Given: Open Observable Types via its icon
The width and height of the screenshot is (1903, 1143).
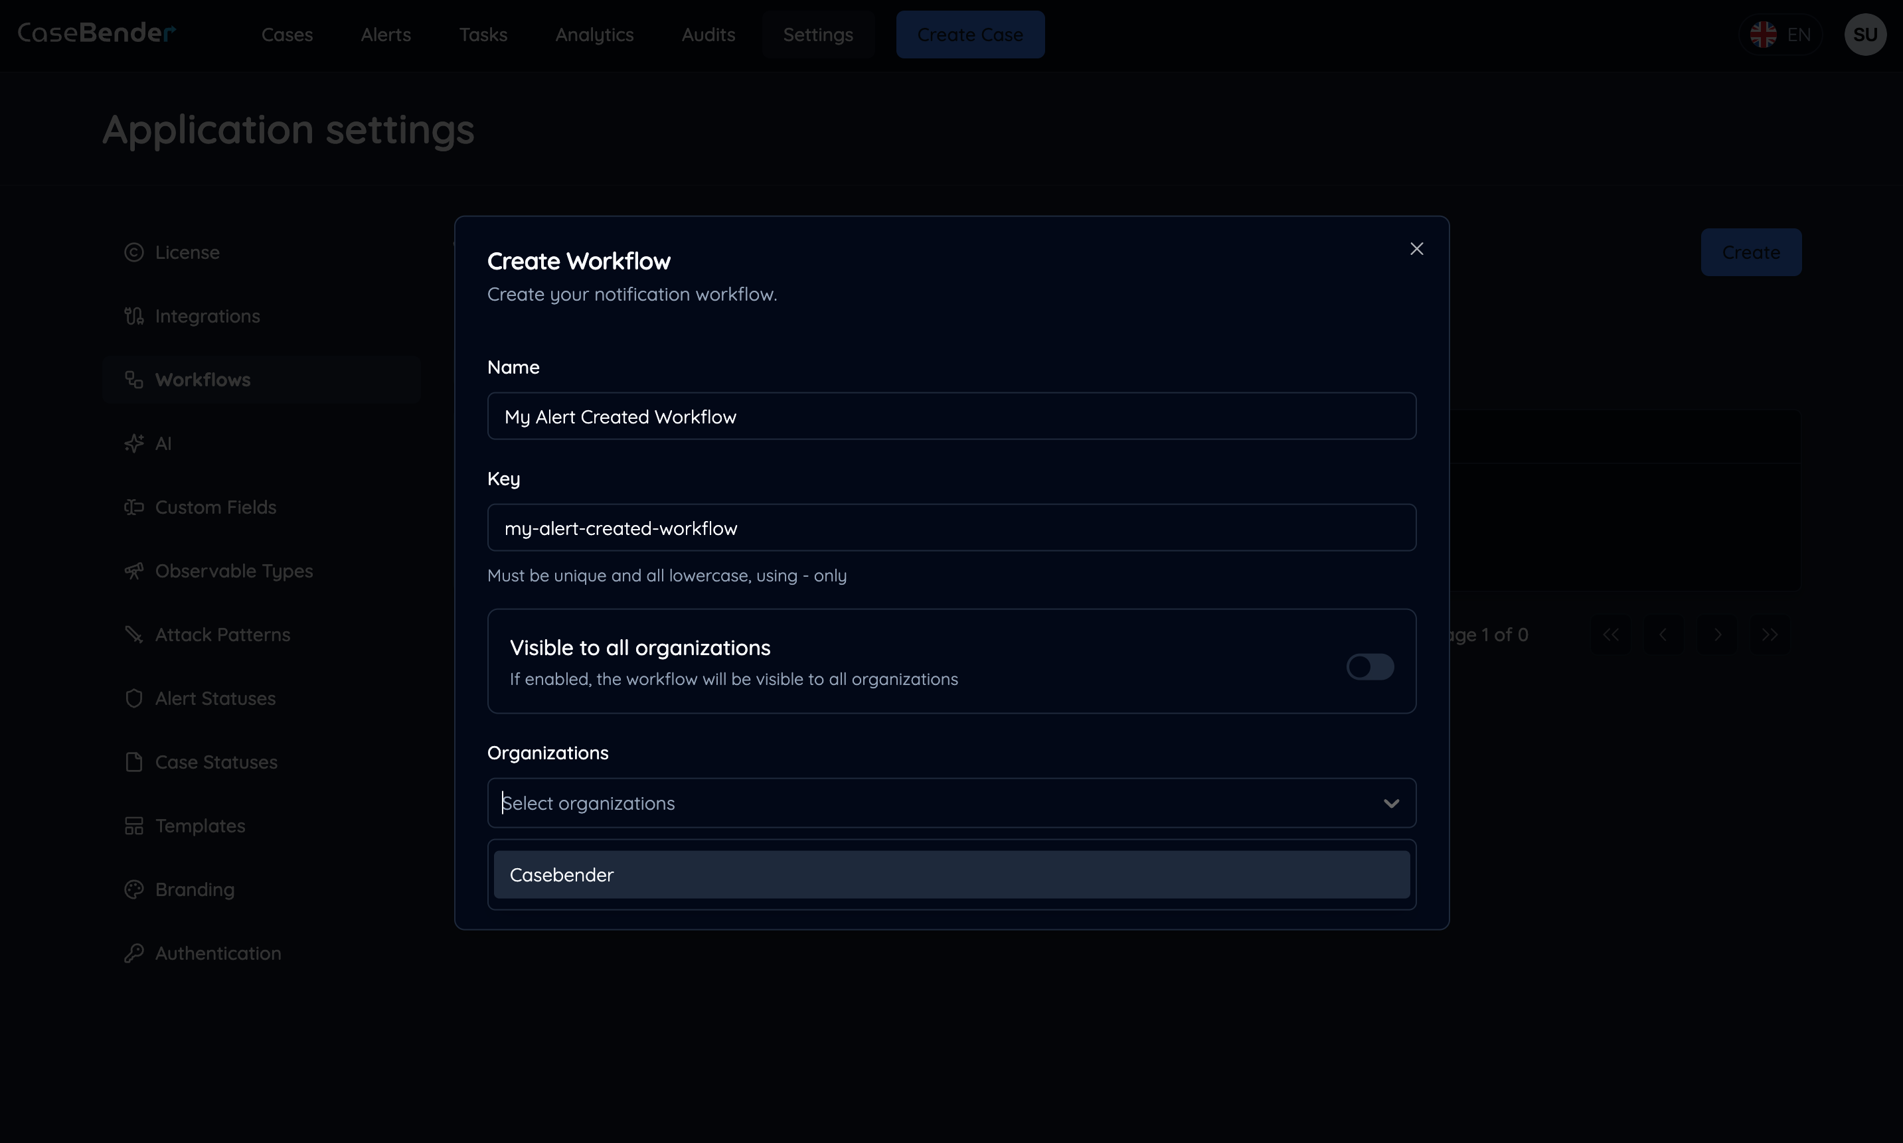Looking at the screenshot, I should tap(134, 571).
